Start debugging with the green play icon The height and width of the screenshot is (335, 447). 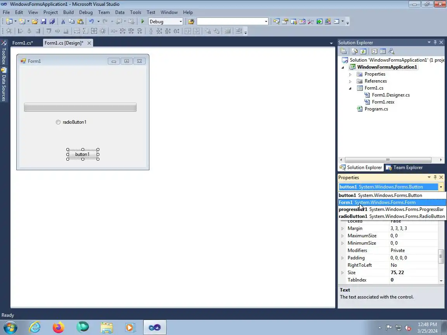(142, 21)
